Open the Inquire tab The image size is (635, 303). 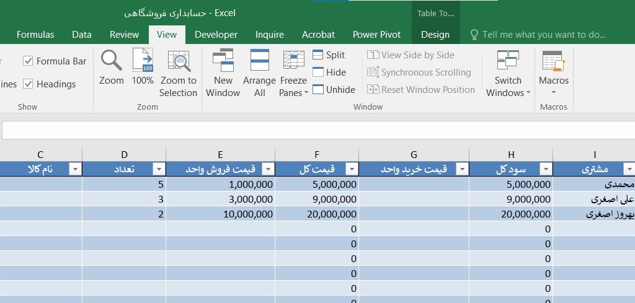click(x=270, y=35)
